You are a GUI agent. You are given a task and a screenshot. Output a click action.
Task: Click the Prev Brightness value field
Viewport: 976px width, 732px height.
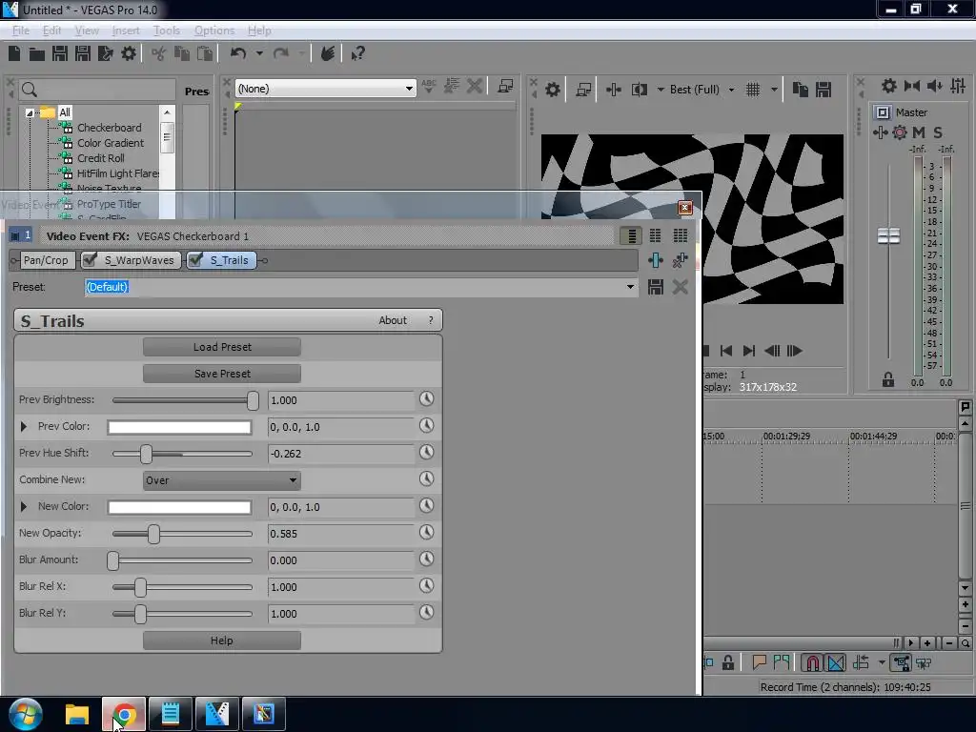pyautogui.click(x=340, y=400)
